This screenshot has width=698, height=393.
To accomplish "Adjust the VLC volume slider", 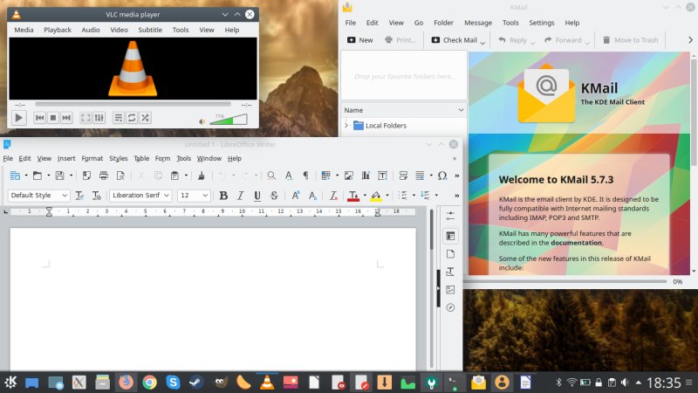I will pos(228,121).
